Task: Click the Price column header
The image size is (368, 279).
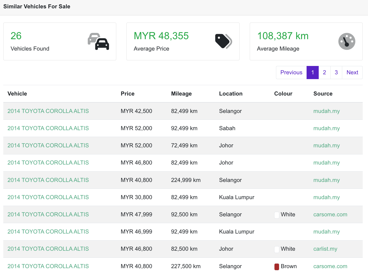Action: [x=127, y=94]
